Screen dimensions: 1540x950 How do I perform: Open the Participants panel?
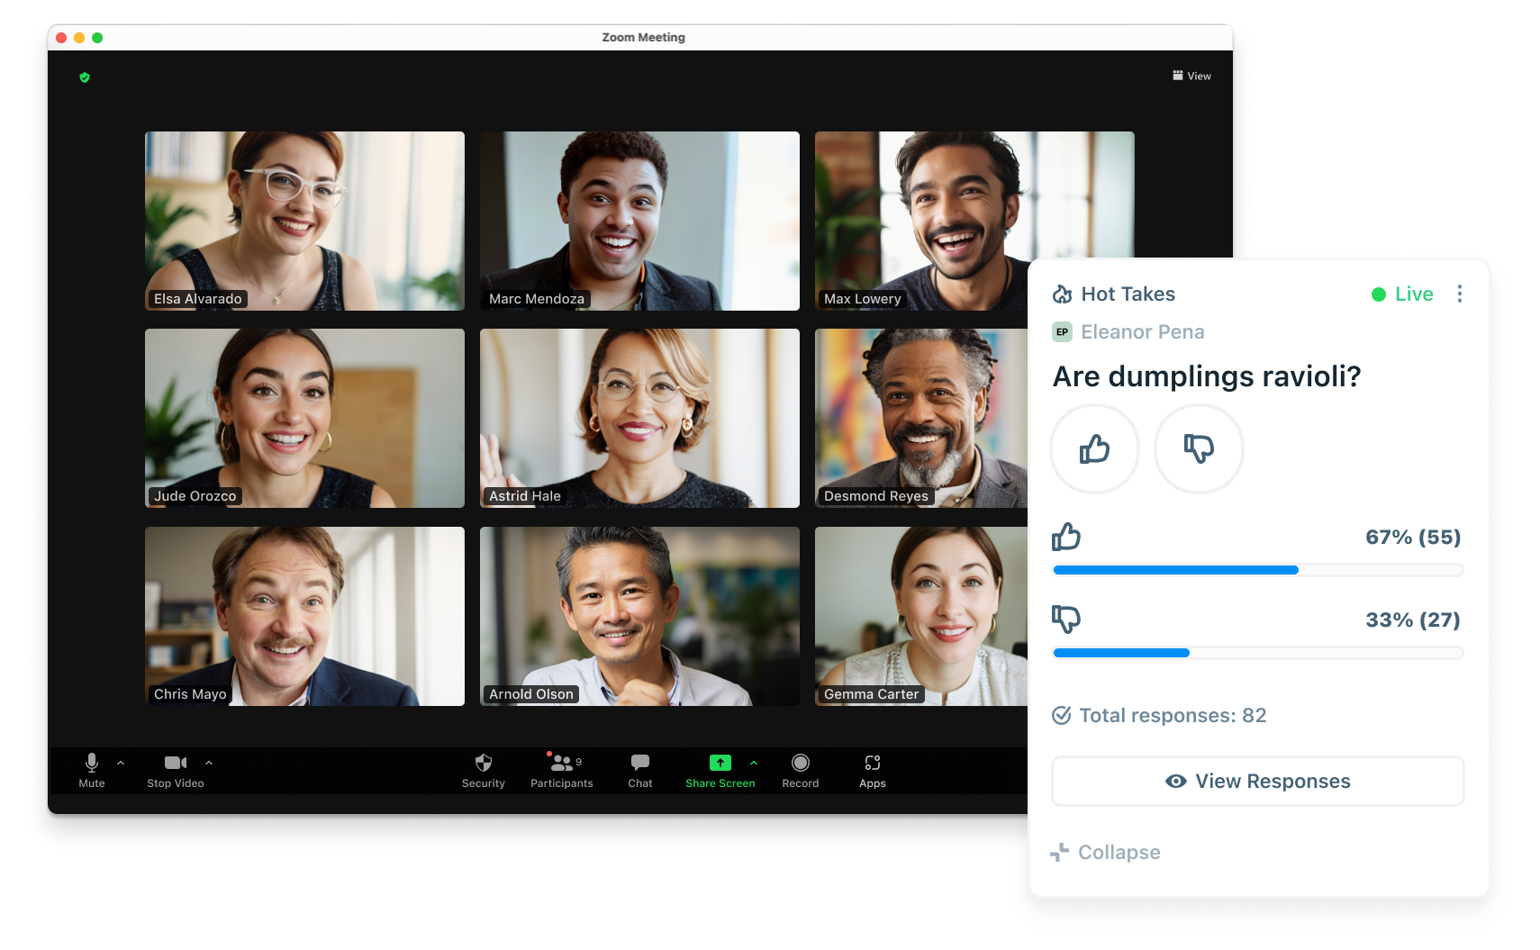pos(562,771)
